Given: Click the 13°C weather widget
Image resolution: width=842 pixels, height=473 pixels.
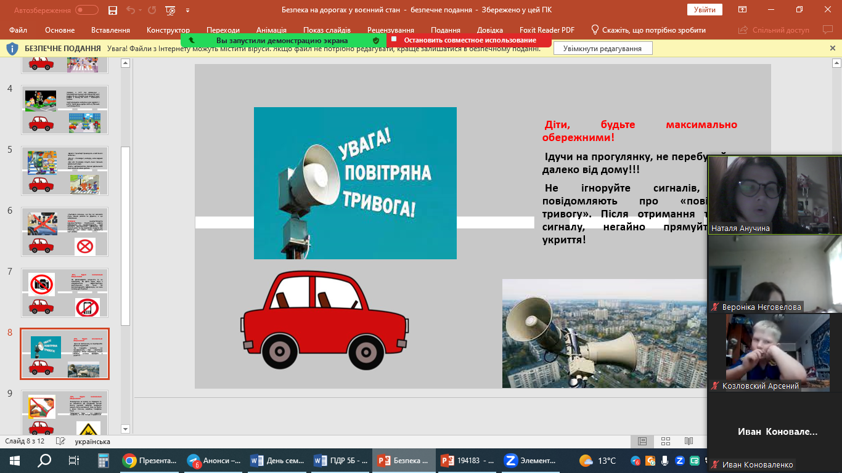Looking at the screenshot, I should coord(598,460).
